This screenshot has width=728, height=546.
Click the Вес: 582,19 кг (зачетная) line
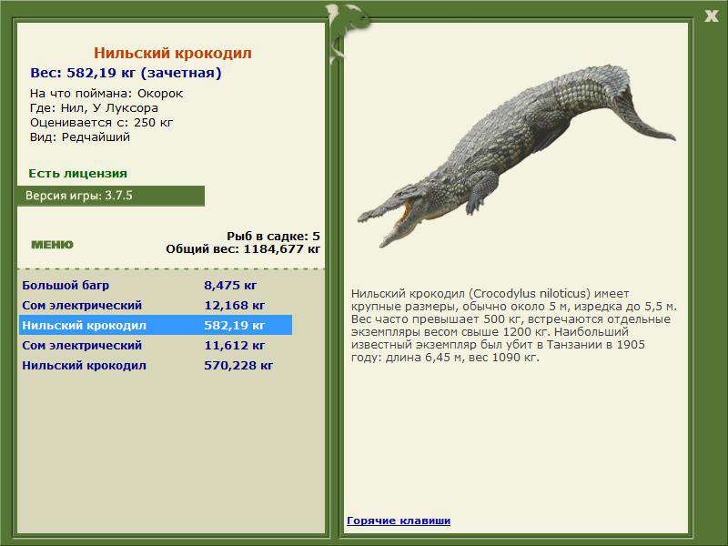126,73
